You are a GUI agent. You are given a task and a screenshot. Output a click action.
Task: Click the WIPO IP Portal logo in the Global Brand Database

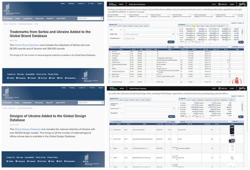(113, 4)
